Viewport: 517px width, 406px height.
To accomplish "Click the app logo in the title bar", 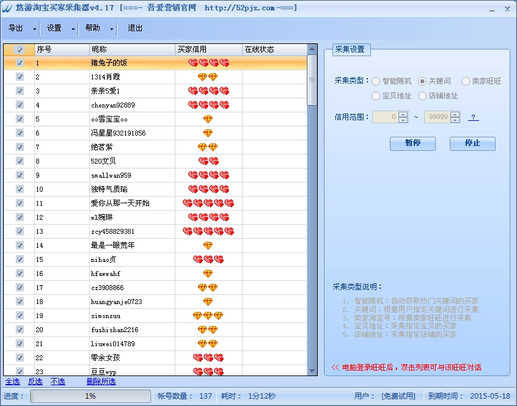I will (7, 8).
